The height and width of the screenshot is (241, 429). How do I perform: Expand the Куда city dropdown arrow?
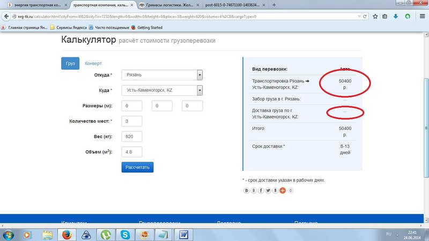(199, 90)
